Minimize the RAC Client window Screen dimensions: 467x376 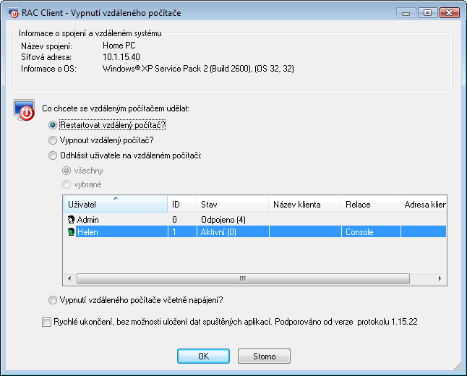[x=406, y=13]
